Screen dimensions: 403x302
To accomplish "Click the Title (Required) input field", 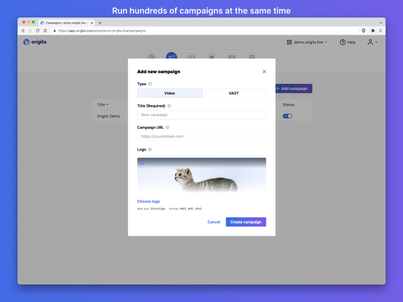I will pos(202,115).
